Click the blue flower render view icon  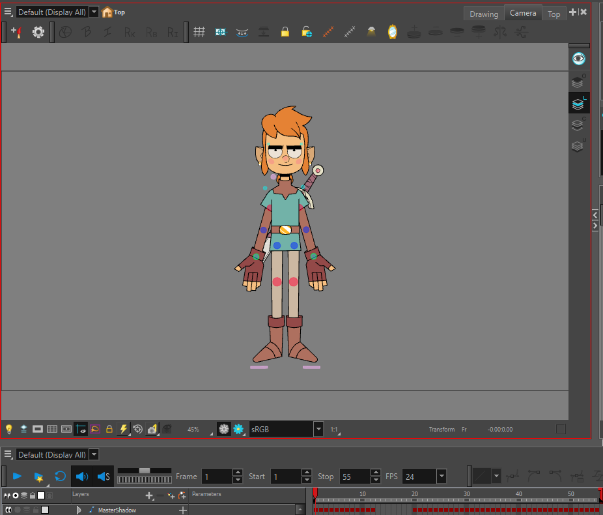pyautogui.click(x=238, y=429)
